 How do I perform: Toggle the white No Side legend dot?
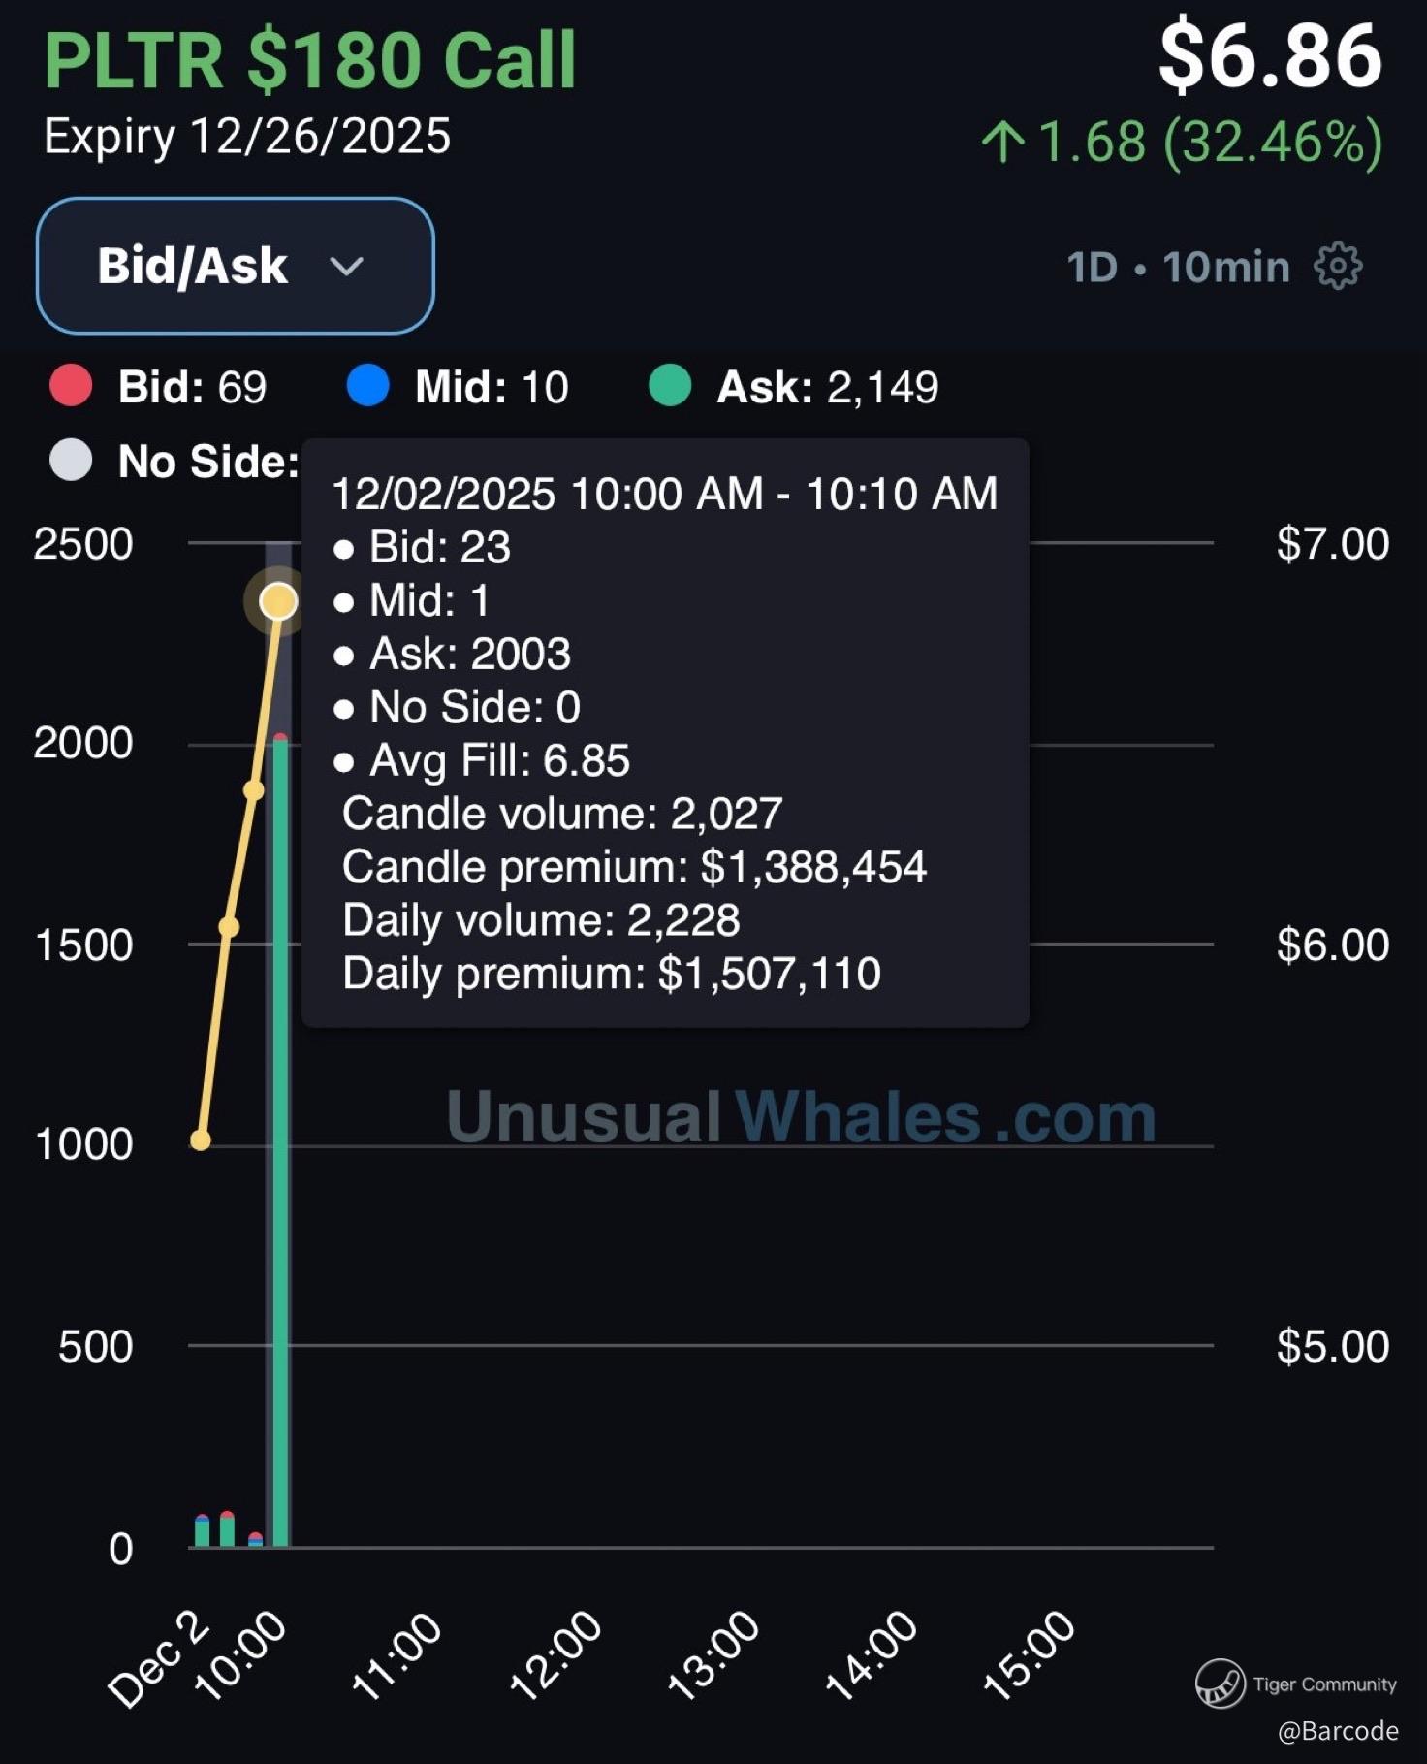click(71, 460)
